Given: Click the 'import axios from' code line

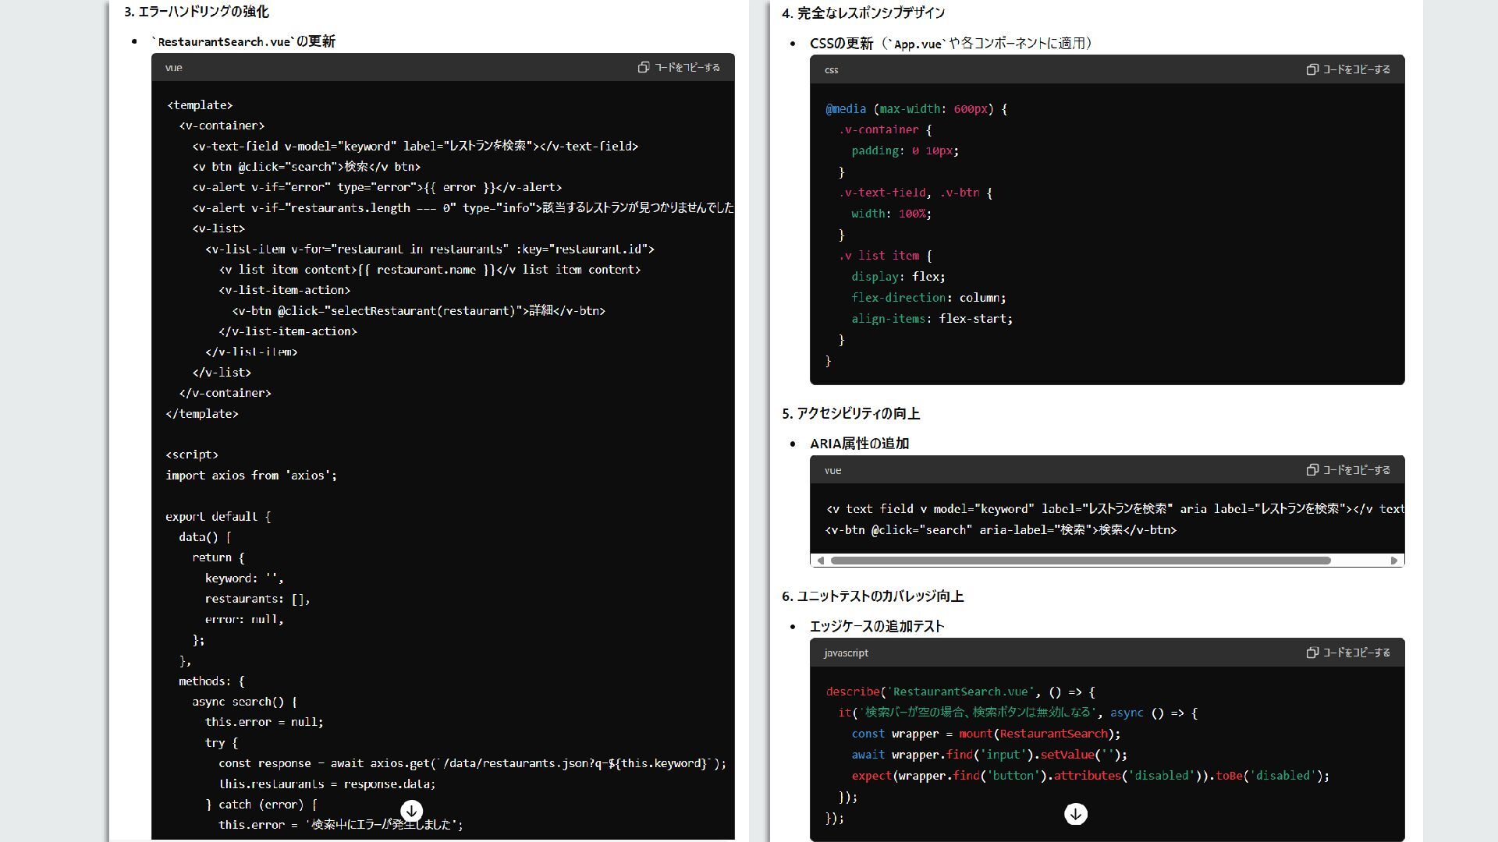Looking at the screenshot, I should point(251,476).
